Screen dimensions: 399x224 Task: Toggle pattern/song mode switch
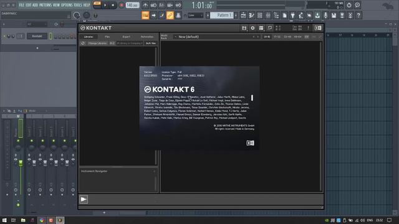97,4
